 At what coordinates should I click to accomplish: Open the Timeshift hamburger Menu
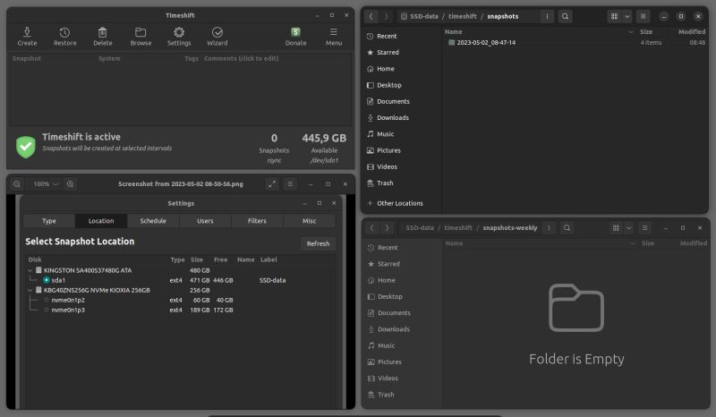tap(333, 37)
